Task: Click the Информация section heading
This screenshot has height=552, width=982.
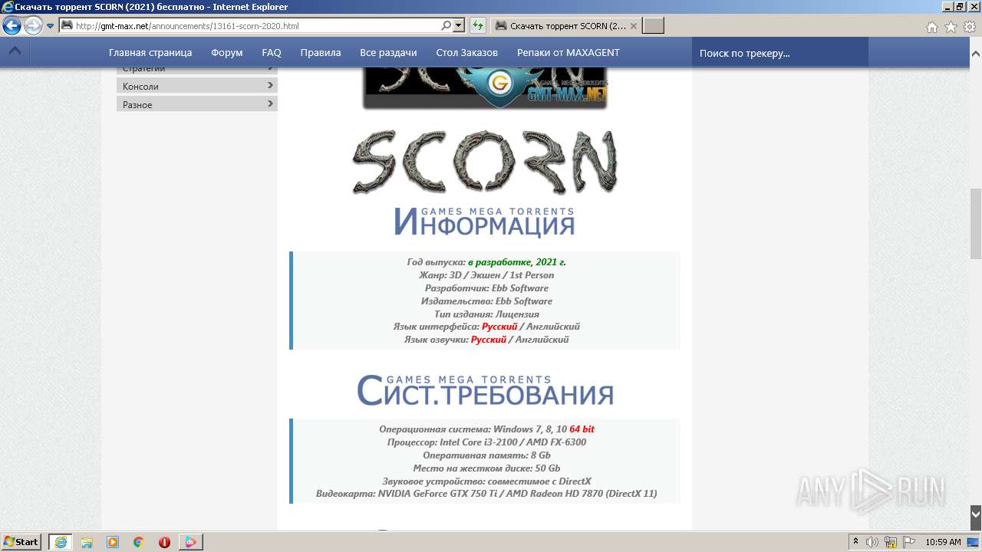Action: pyautogui.click(x=484, y=222)
